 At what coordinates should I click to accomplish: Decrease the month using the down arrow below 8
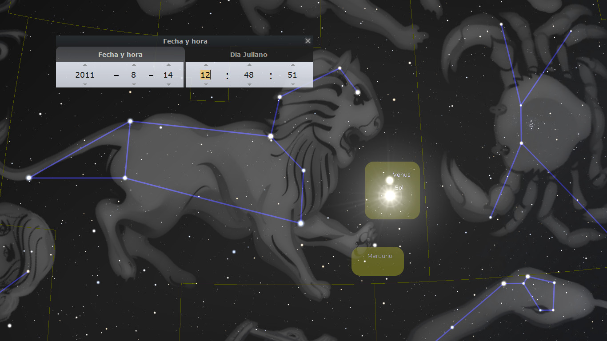(x=134, y=84)
